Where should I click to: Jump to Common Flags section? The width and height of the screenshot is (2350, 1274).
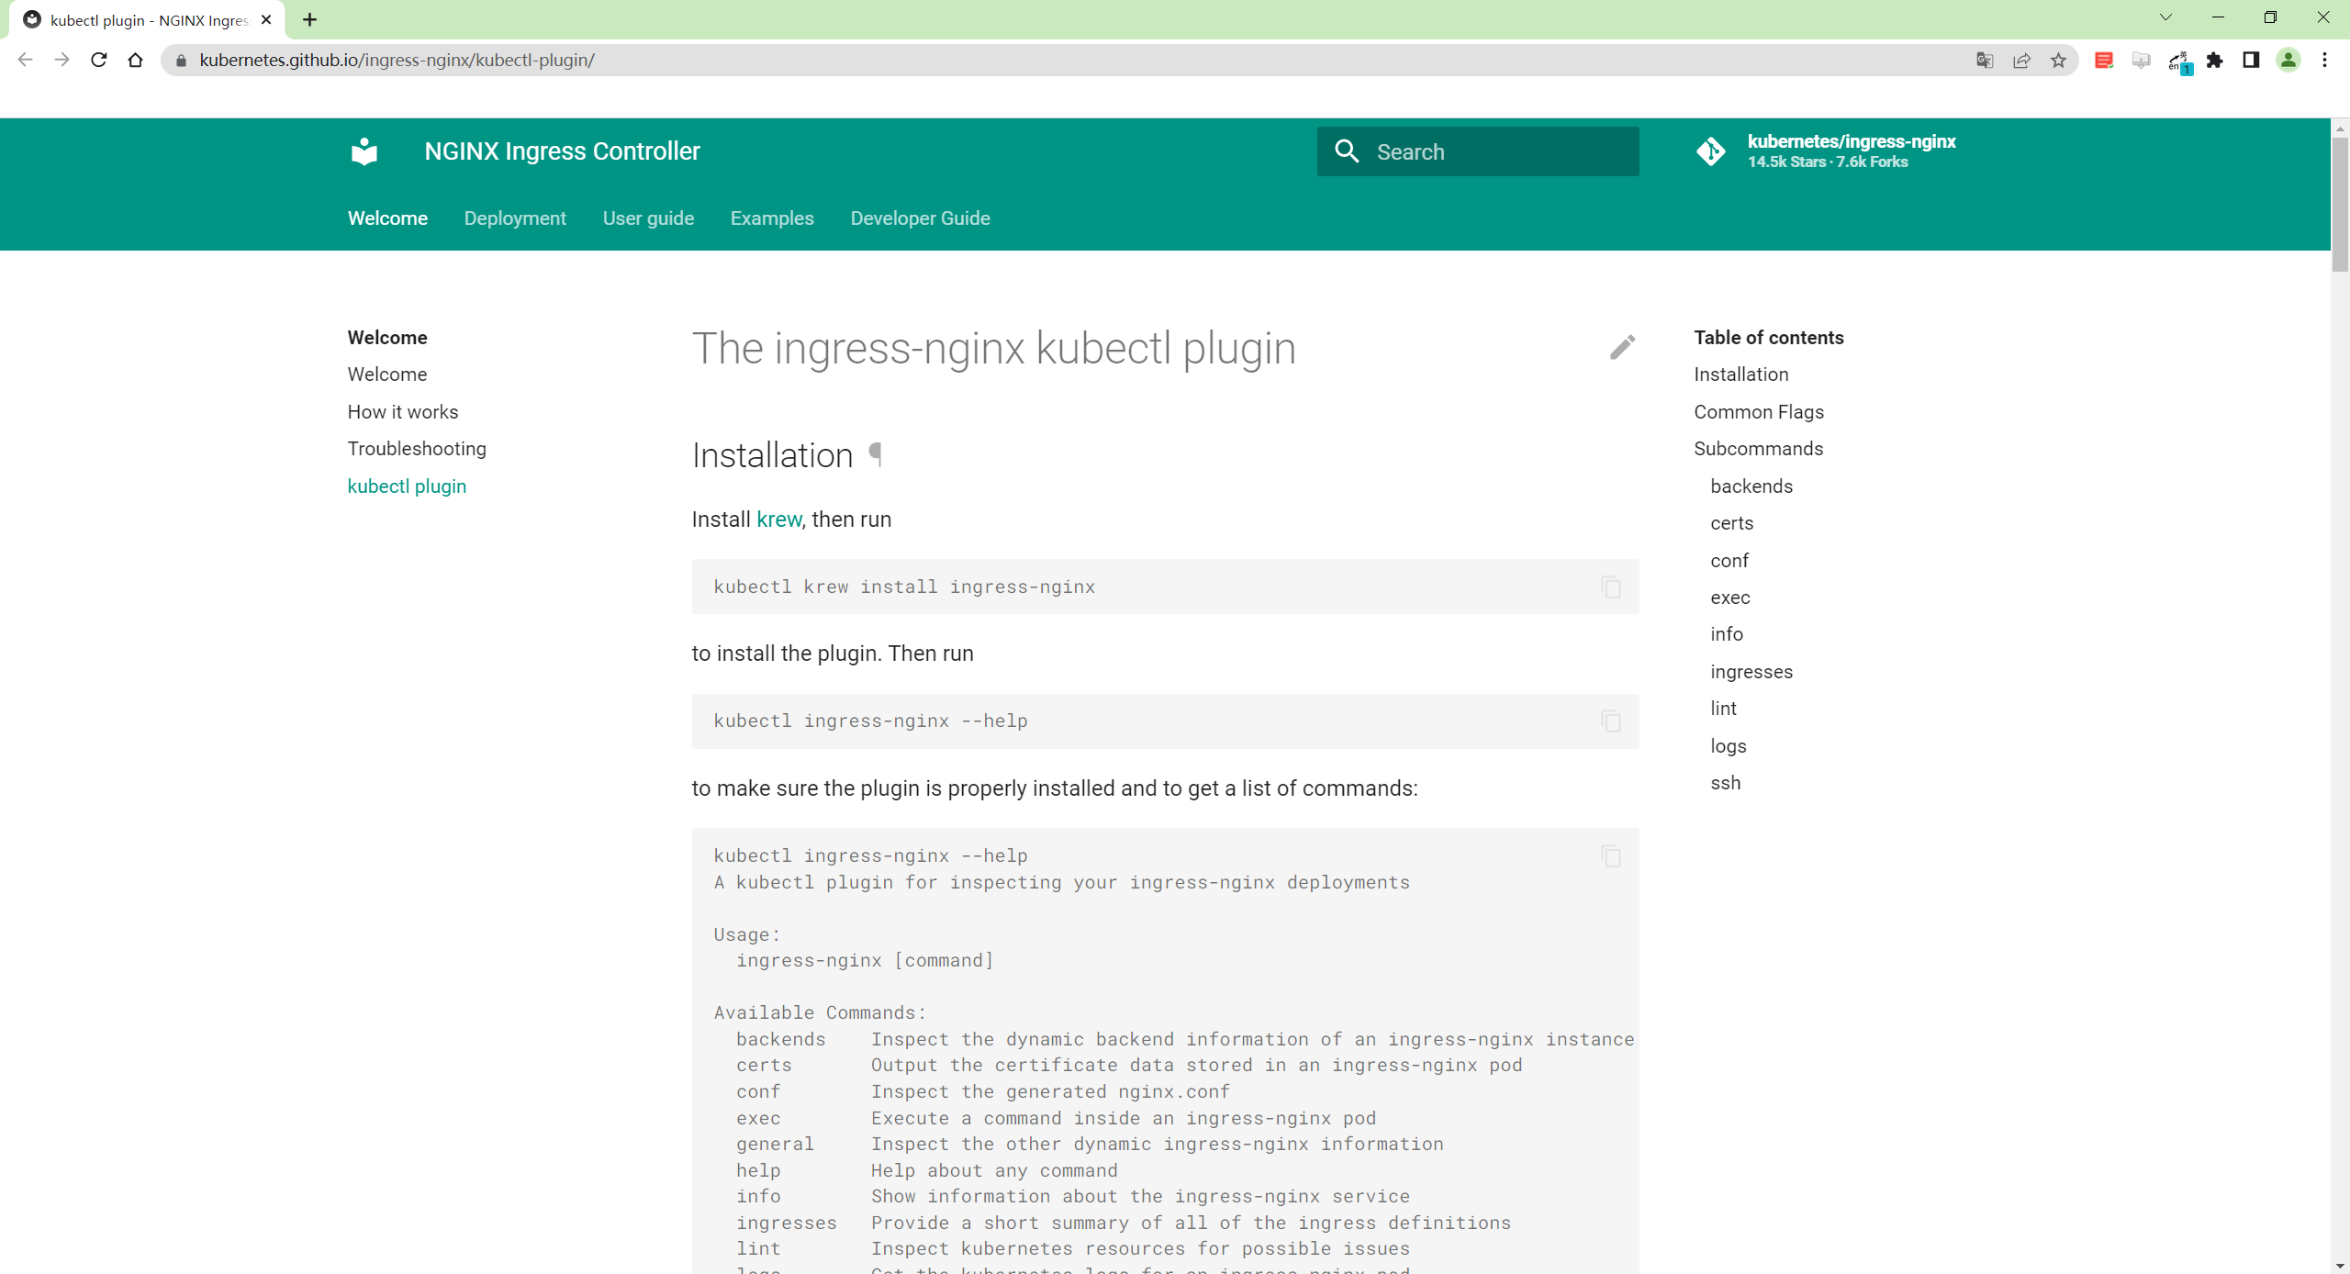(x=1758, y=412)
